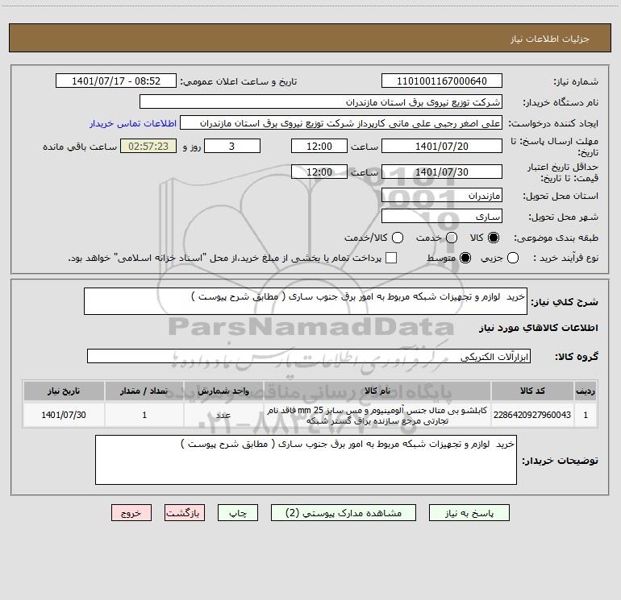Click the واحد شمارش column header
This screenshot has height=600, width=621.
[223, 391]
